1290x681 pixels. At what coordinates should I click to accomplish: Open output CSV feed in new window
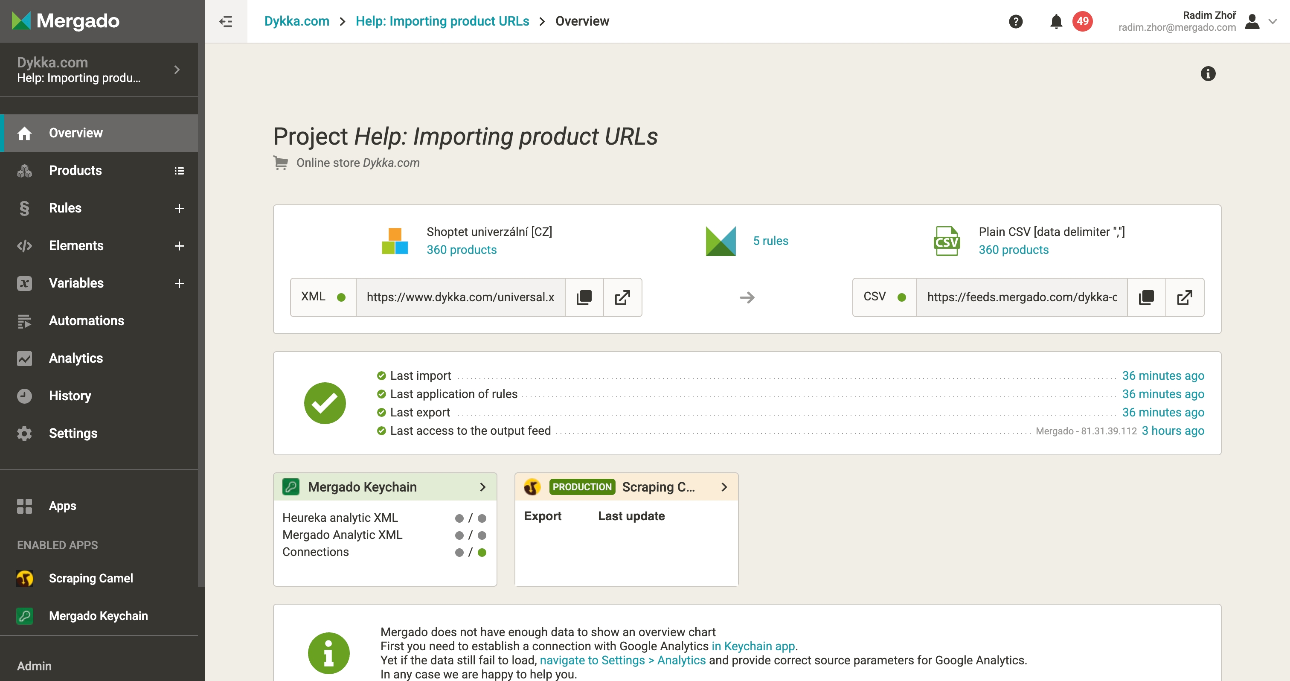(1184, 297)
